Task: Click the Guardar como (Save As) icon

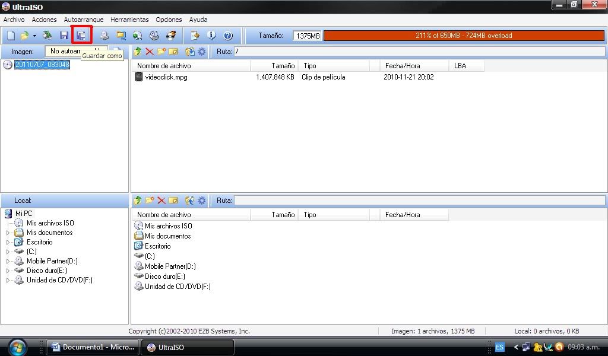Action: pos(81,36)
